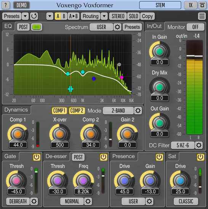Screen dimensions: 208x209
Task: Click the Dry Mix knob
Action: (x=160, y=87)
